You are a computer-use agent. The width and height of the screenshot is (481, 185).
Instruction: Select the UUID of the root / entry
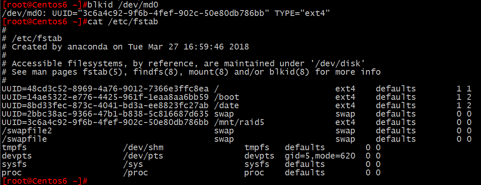coord(105,89)
